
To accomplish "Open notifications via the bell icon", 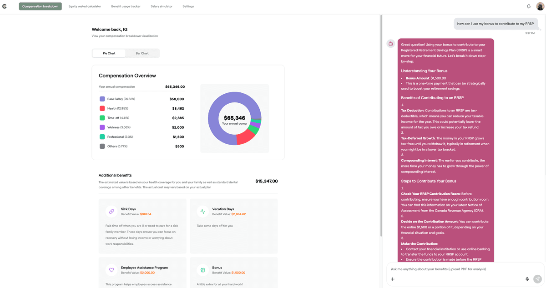I will 528,6.
